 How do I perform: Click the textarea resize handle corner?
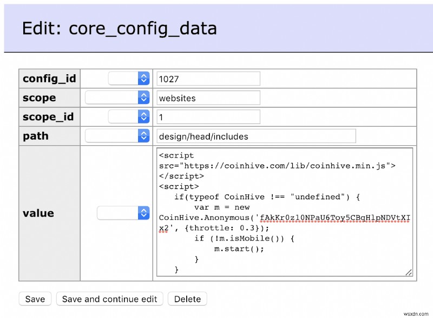409,272
